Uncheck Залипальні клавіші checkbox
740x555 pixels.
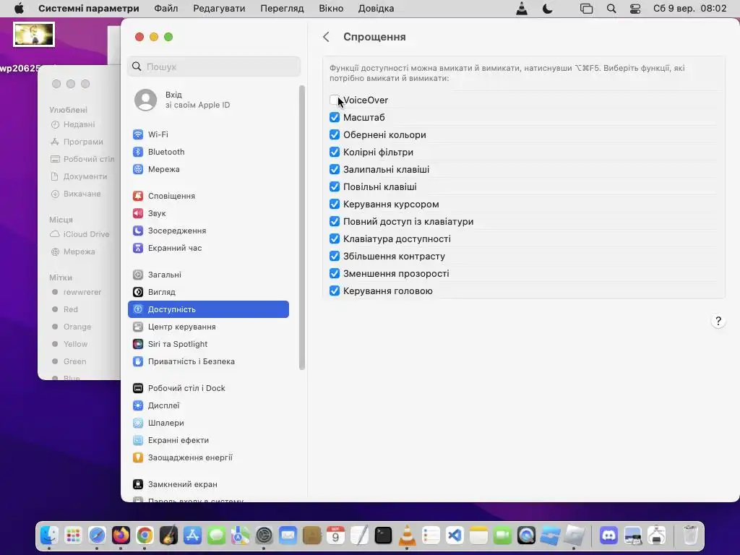click(334, 169)
